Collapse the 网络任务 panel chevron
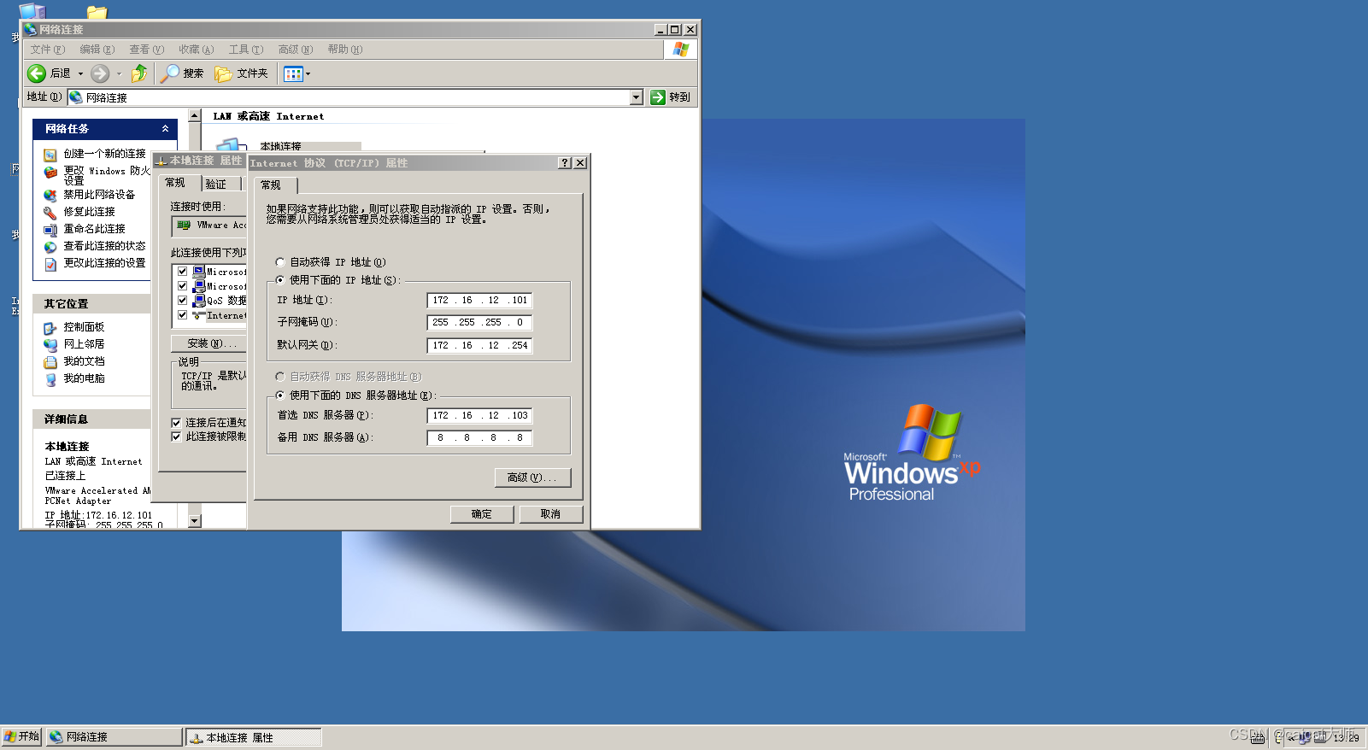The height and width of the screenshot is (750, 1368). (165, 128)
